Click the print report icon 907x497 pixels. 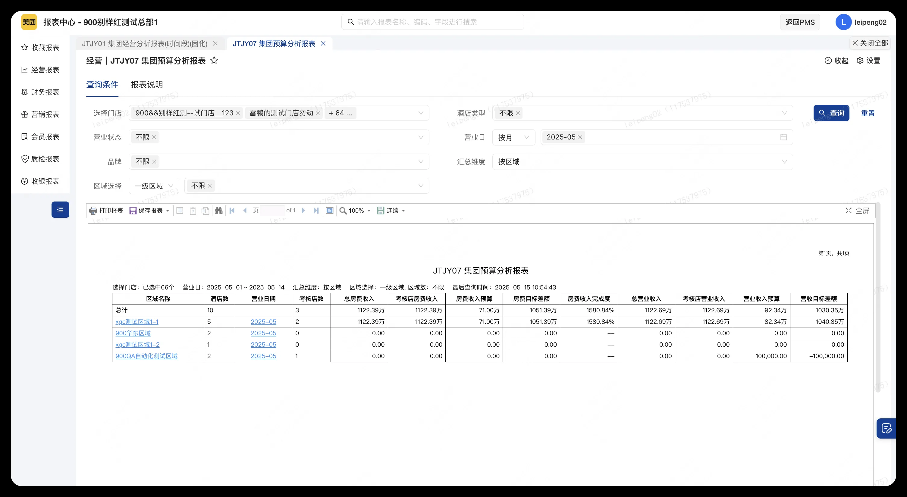coord(93,211)
